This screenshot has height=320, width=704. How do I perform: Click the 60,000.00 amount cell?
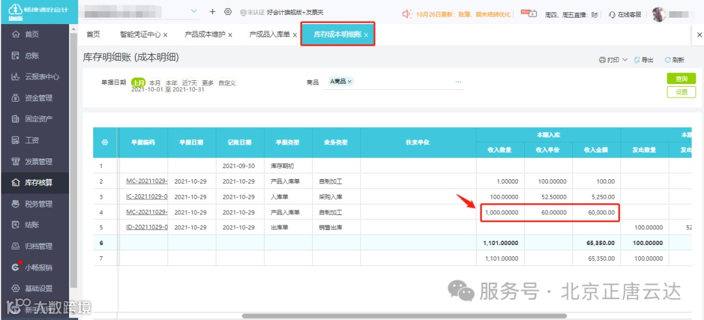596,212
